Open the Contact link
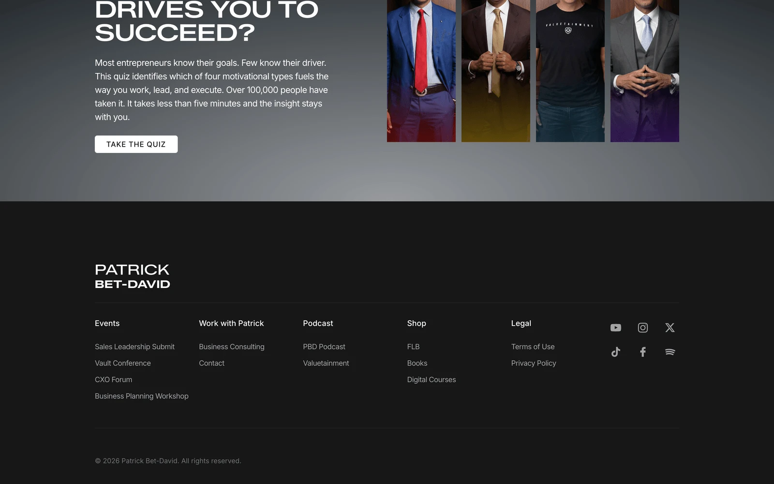 pyautogui.click(x=211, y=363)
